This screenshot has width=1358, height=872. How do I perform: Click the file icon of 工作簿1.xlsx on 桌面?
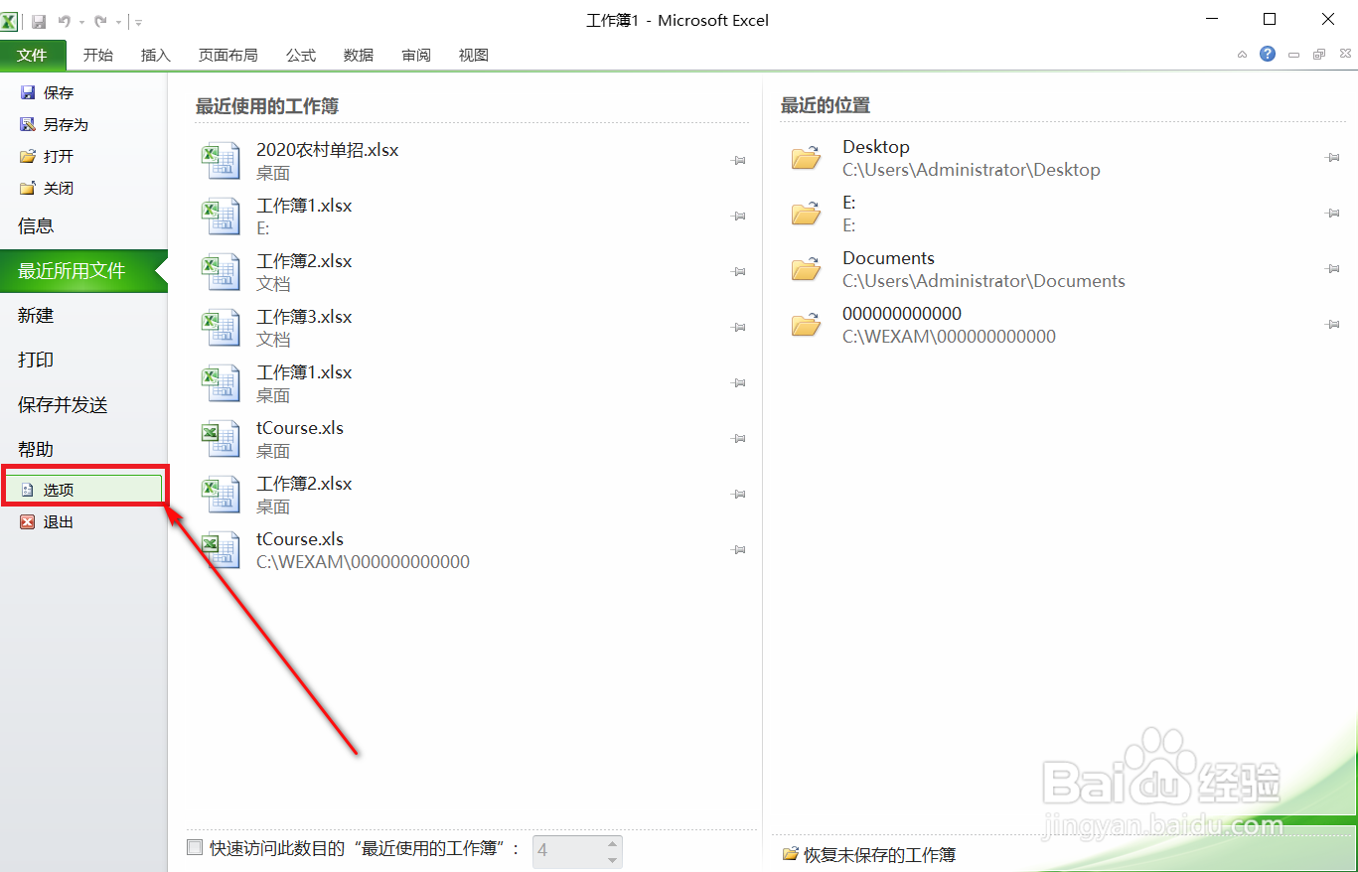pyautogui.click(x=222, y=383)
